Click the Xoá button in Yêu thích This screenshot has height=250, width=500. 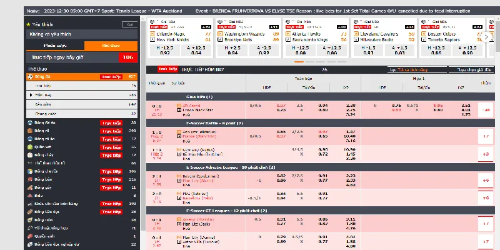tap(129, 24)
